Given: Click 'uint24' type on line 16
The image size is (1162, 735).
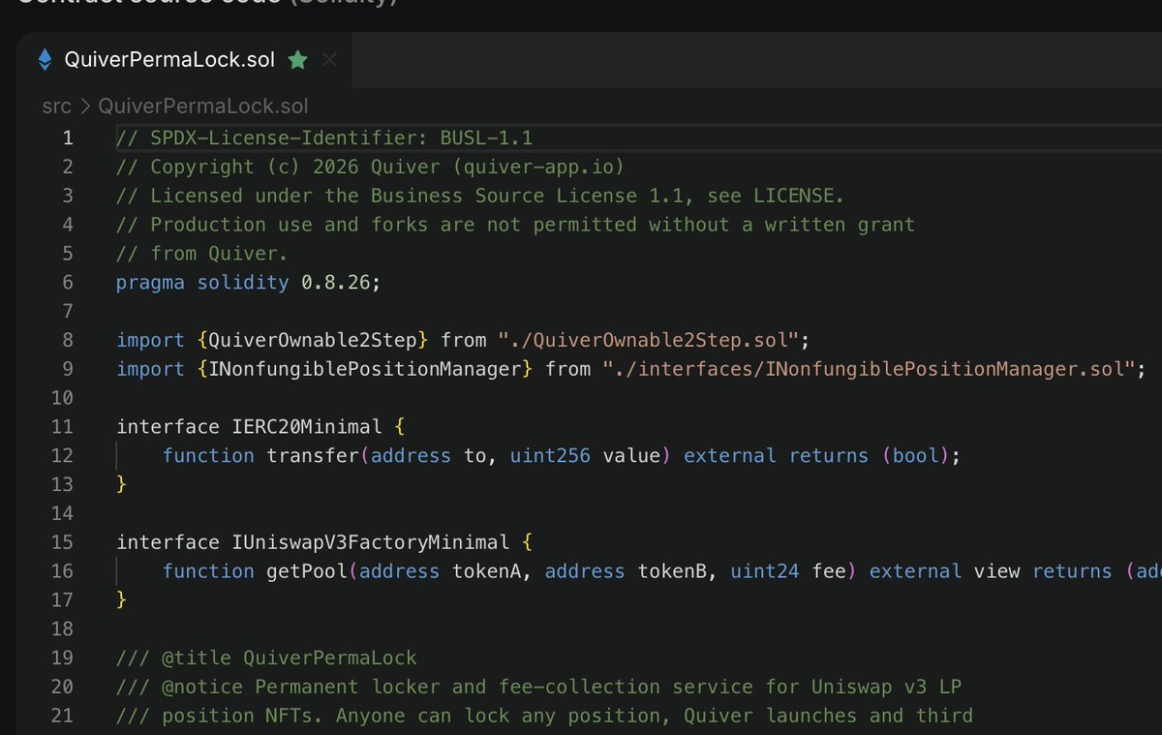Looking at the screenshot, I should [x=765, y=571].
